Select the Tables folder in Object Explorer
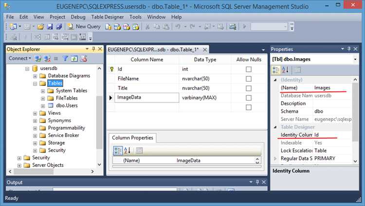The image size is (365, 206). [x=55, y=83]
